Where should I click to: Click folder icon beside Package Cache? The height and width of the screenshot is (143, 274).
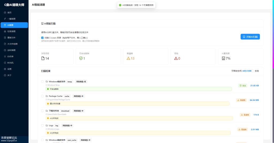(x=47, y=96)
